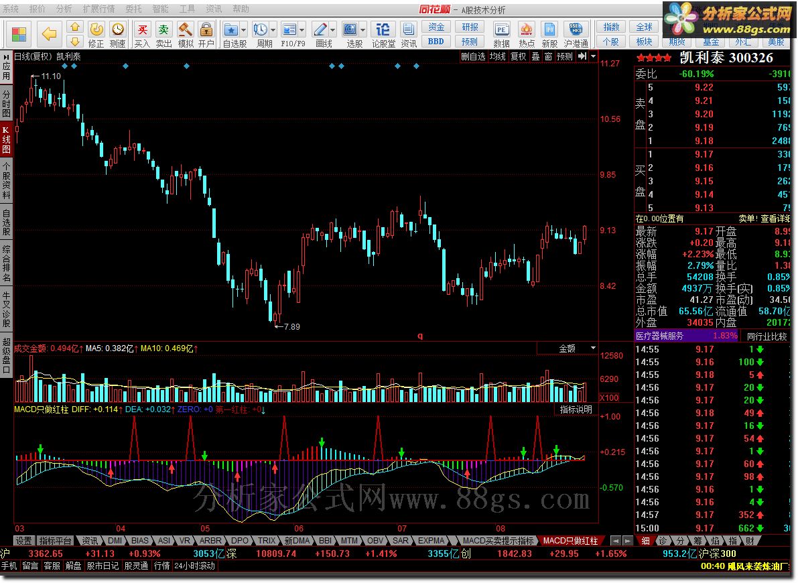This screenshot has width=798, height=583.
Task: Toggle chart 预测 forecast option
Action: (564, 56)
